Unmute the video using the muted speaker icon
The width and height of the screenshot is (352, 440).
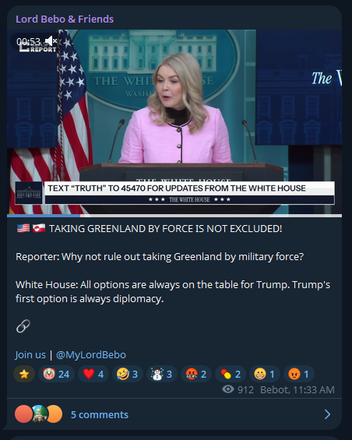tap(51, 41)
